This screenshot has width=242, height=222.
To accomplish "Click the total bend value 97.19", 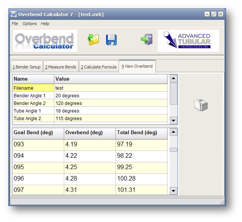I will [142, 145].
